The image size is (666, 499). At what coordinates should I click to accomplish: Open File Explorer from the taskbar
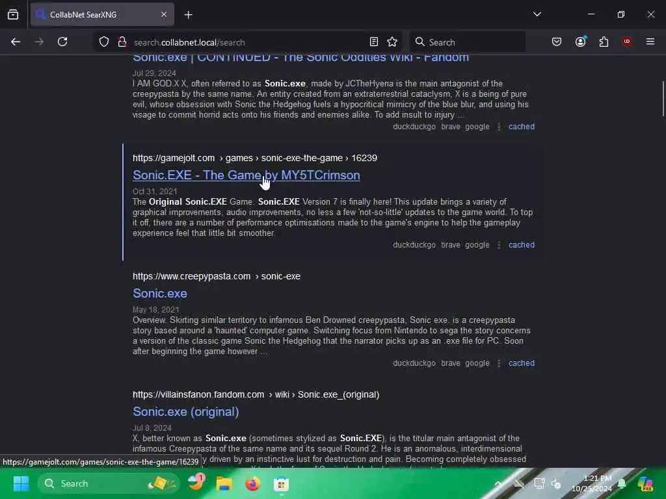(x=224, y=483)
